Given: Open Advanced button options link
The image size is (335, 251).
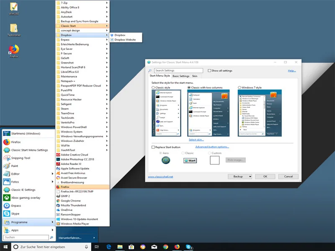Looking at the screenshot, I should click(212, 147).
